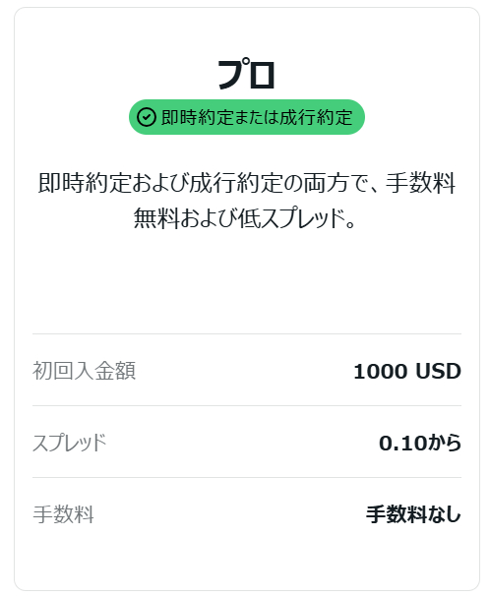Click the divider between スプレッド and 手数料 rows

pos(247,478)
